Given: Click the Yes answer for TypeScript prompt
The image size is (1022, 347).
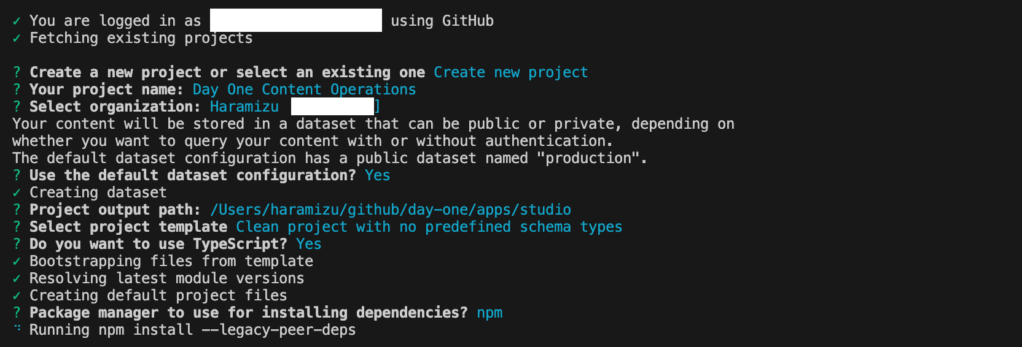Looking at the screenshot, I should 308,244.
